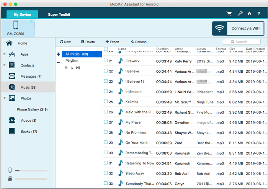Collapse the Photos tree arrow

pos(5,98)
